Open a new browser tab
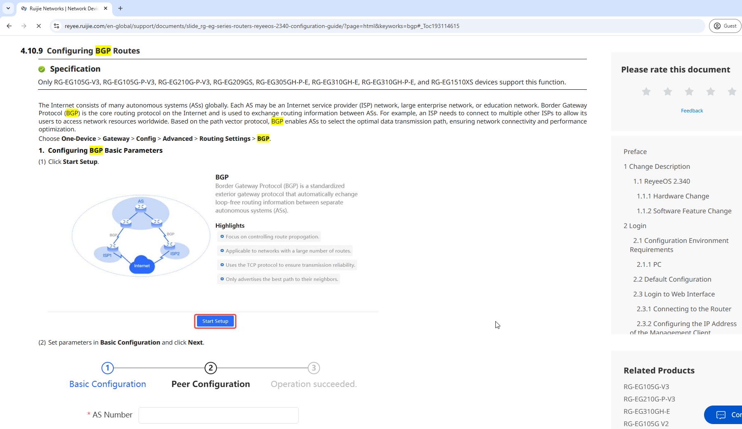Image resolution: width=742 pixels, height=429 pixels. click(120, 8)
